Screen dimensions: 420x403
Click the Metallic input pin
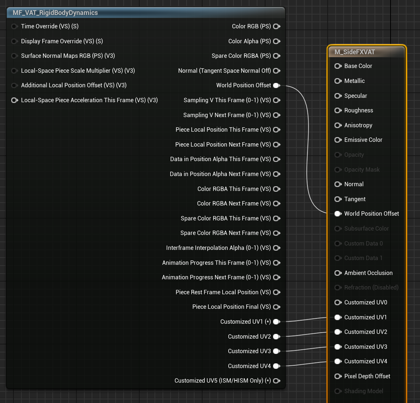click(338, 81)
